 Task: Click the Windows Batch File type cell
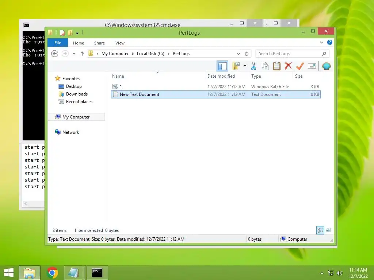[270, 87]
